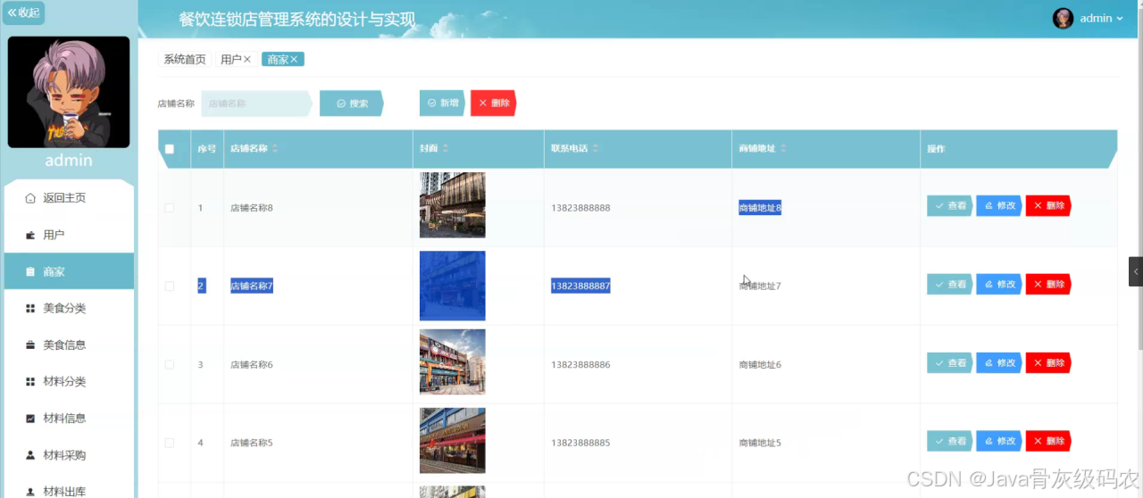The image size is (1143, 498).
Task: Click icon beside 材料信息
Action: (30, 418)
